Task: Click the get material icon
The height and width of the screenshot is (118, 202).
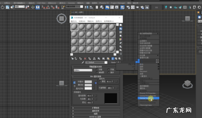Action: (72, 59)
